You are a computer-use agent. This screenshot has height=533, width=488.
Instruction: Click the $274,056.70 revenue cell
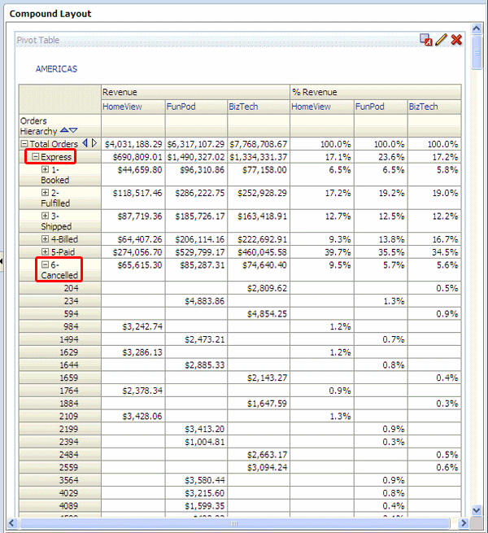[137, 252]
